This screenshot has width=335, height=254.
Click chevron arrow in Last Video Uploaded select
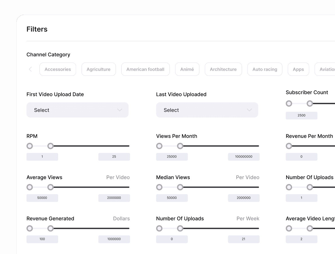coord(249,110)
